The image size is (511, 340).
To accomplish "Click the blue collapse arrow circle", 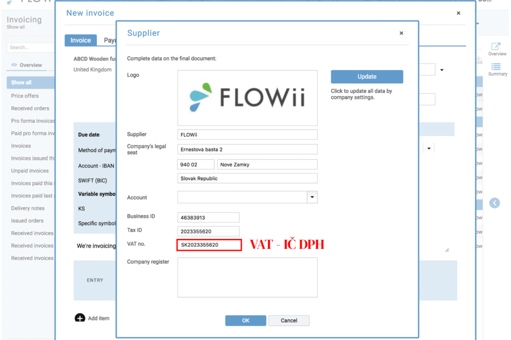I will 495,203.
